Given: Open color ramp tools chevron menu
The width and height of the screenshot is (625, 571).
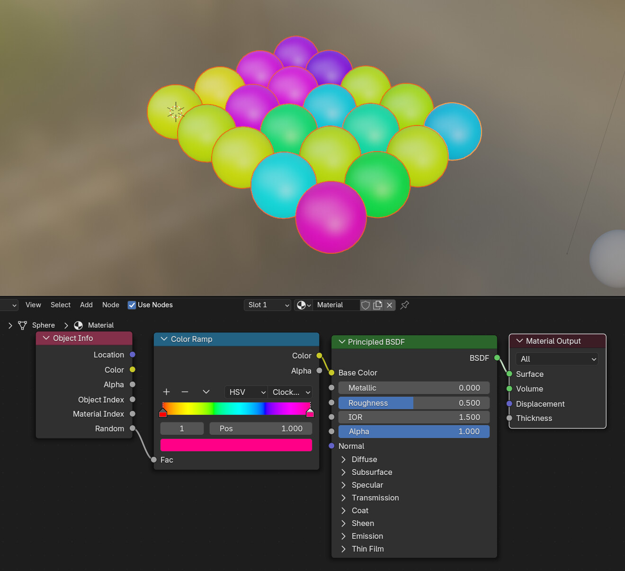Looking at the screenshot, I should pos(206,392).
